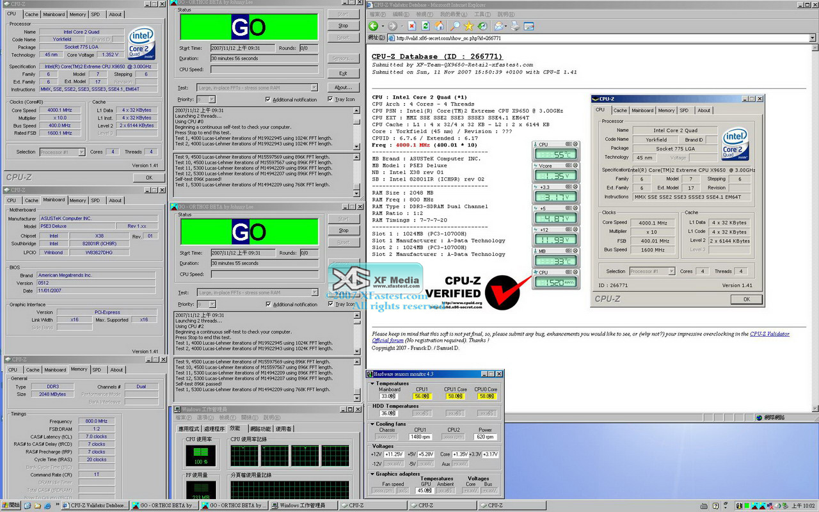Click the +12 voltage gauge widget
This screenshot has height=512, width=819.
click(x=555, y=236)
